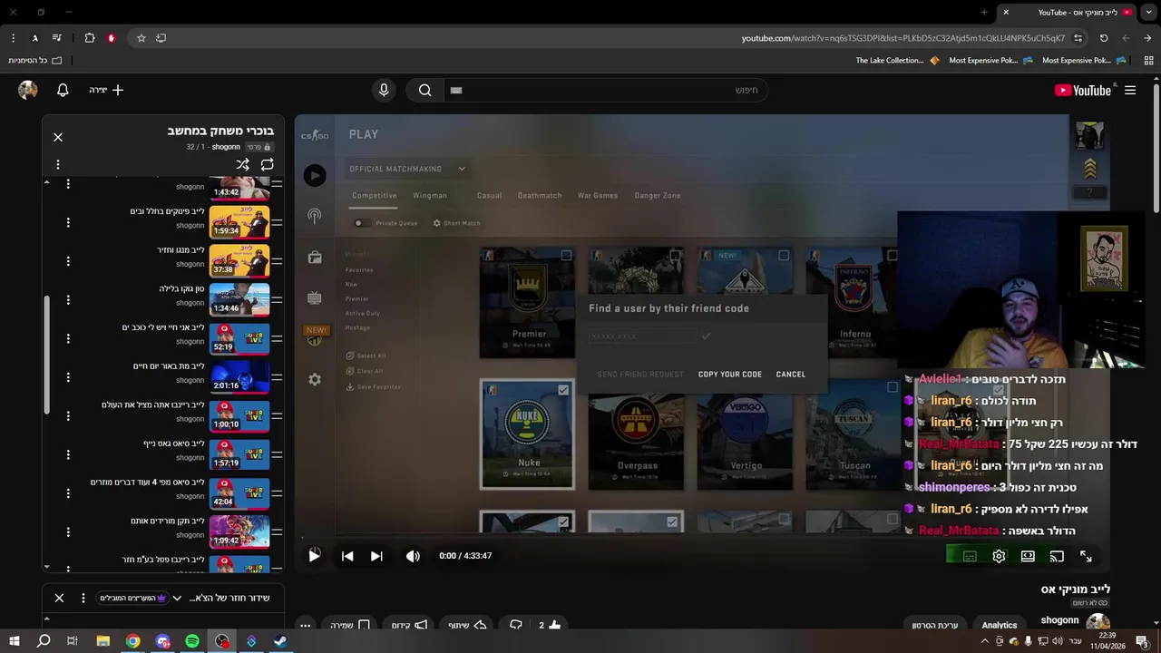Open options for the 52:19 playlist video
Viewport: 1161px width, 653px height.
point(68,338)
